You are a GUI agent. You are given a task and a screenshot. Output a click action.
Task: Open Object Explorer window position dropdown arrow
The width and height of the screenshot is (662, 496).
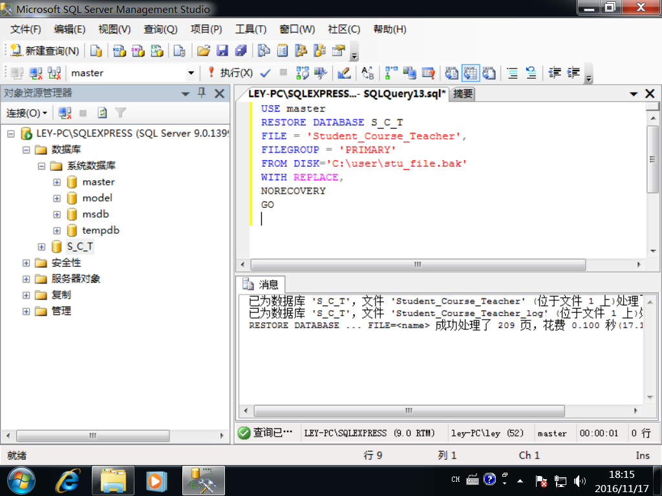(x=186, y=94)
